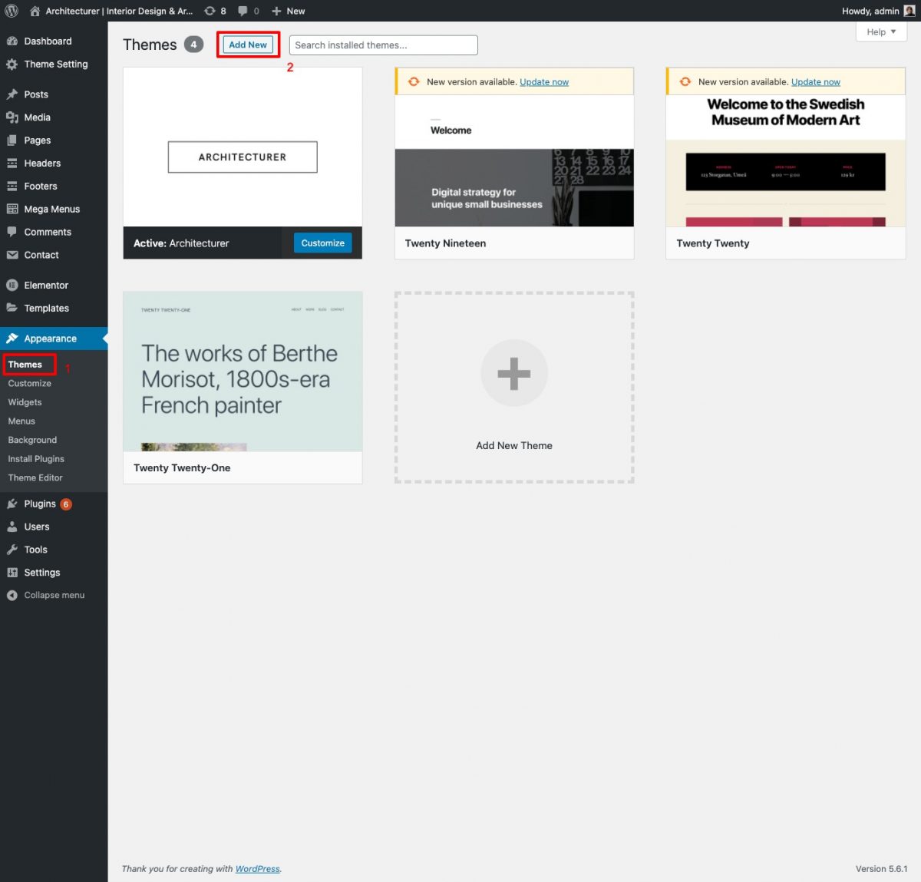Screen dimensions: 921x882
Task: Select Theme Editor under Appearance
Action: (35, 477)
